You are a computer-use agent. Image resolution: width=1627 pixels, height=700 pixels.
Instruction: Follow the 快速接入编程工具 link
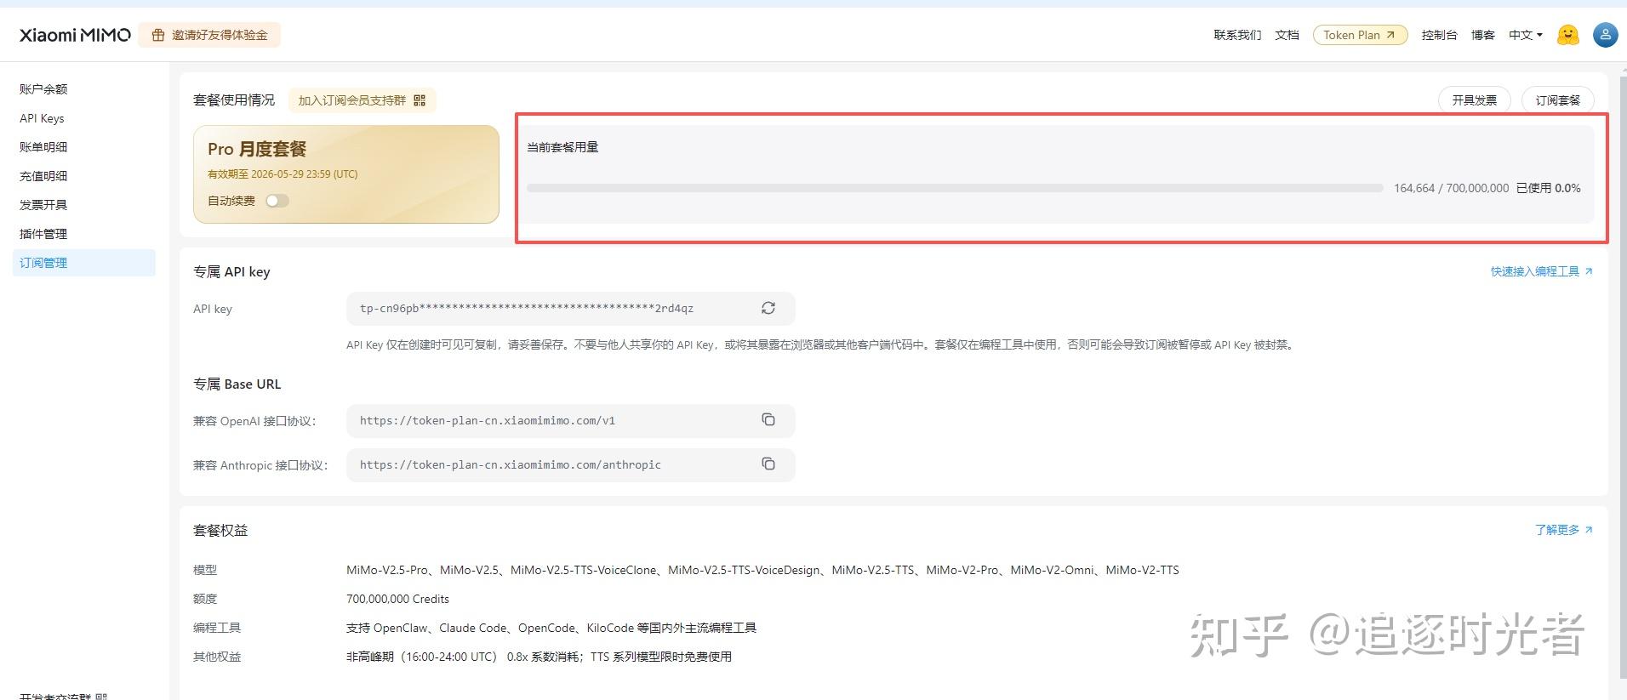pyautogui.click(x=1541, y=271)
